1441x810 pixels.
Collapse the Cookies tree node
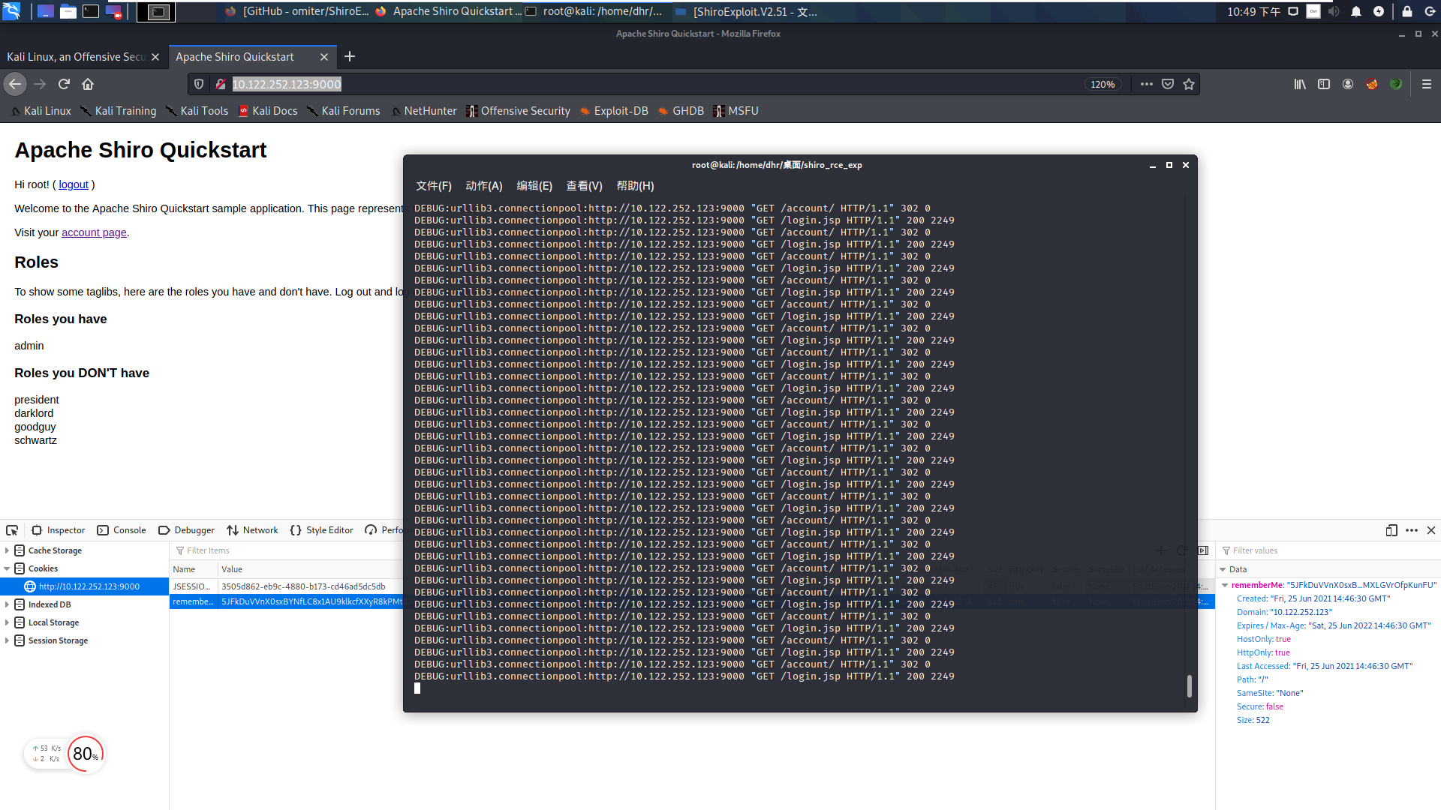pyautogui.click(x=7, y=568)
